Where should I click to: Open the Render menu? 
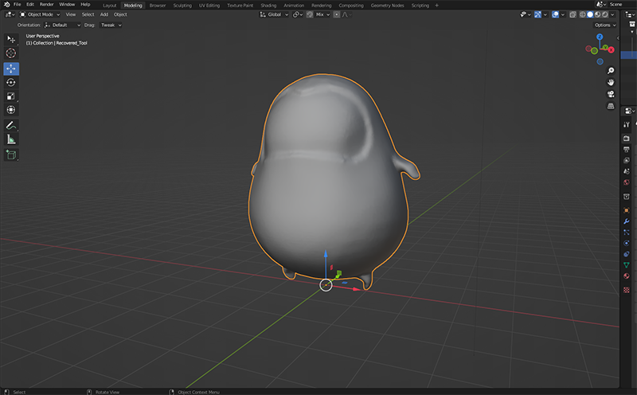tap(47, 5)
